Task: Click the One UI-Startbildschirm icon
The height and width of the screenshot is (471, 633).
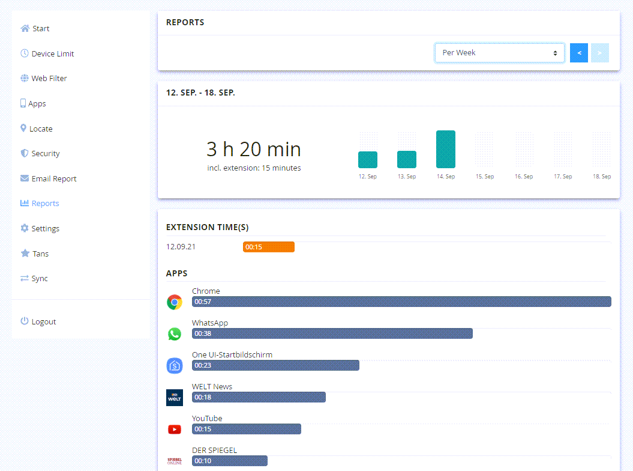Action: 175,365
